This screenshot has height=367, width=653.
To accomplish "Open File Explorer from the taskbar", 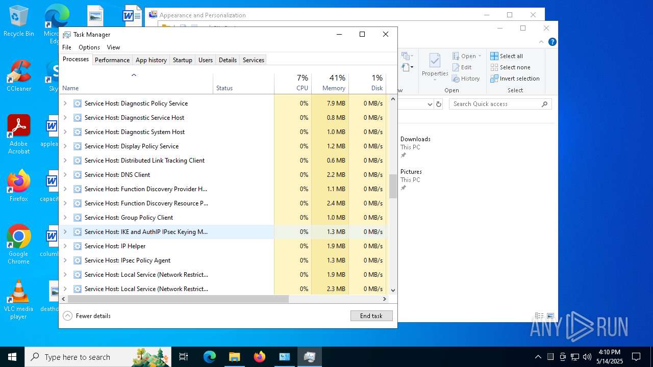I will click(x=234, y=357).
